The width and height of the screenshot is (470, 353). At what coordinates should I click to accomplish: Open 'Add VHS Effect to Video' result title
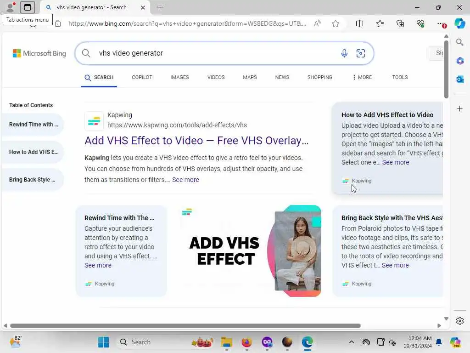(196, 141)
